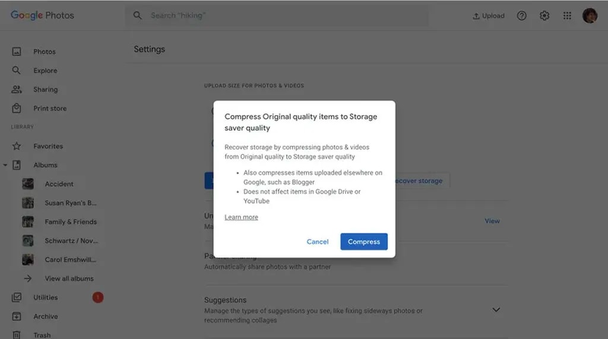Go to Explore in the sidebar

tap(45, 71)
